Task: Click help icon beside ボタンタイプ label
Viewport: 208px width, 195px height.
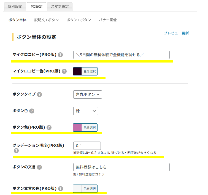Action: [39, 94]
